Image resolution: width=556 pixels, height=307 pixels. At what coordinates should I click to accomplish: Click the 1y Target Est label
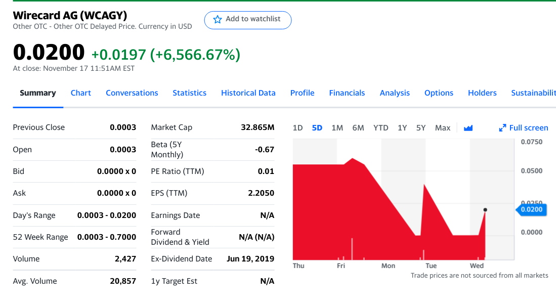(174, 281)
